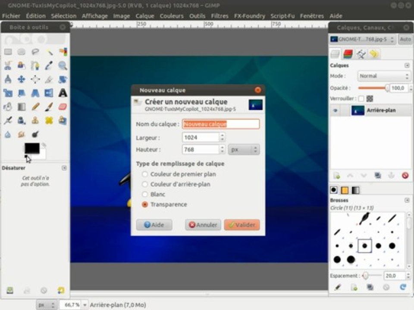Image resolution: width=414 pixels, height=310 pixels.
Task: Select the Paths tool
Action: point(35,65)
